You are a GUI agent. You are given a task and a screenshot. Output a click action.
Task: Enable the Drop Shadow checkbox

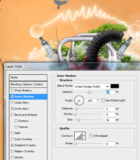coord(12,91)
